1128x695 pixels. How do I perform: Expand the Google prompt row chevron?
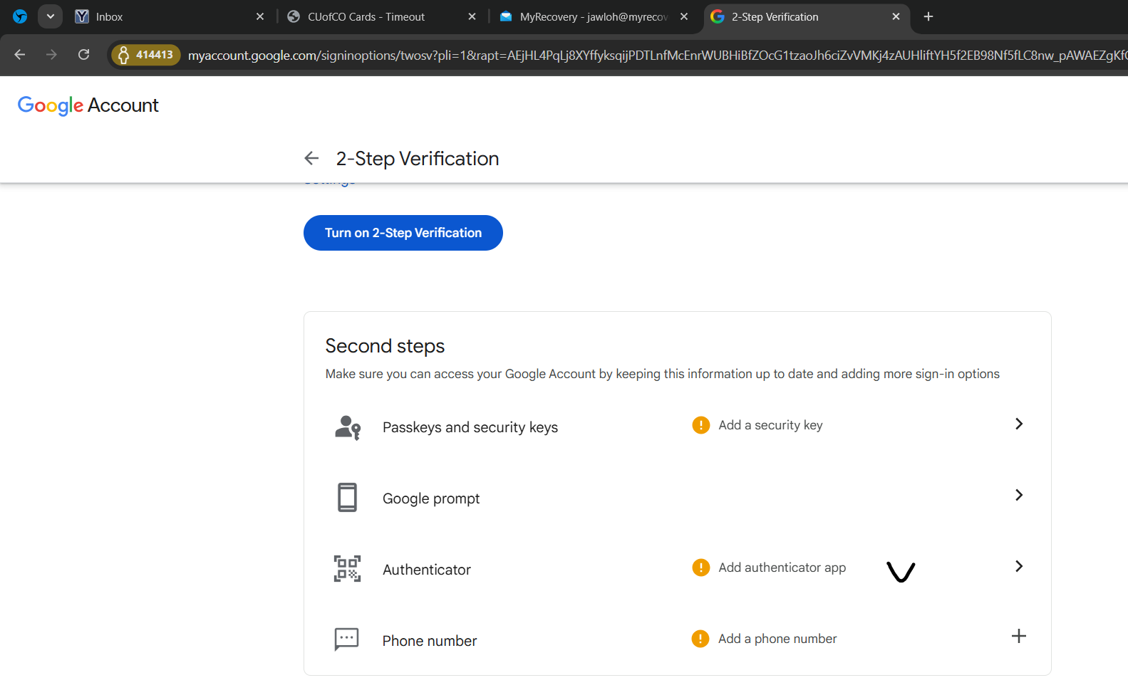click(x=1018, y=495)
